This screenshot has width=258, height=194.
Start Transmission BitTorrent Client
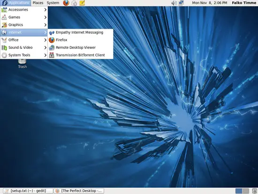(x=81, y=55)
